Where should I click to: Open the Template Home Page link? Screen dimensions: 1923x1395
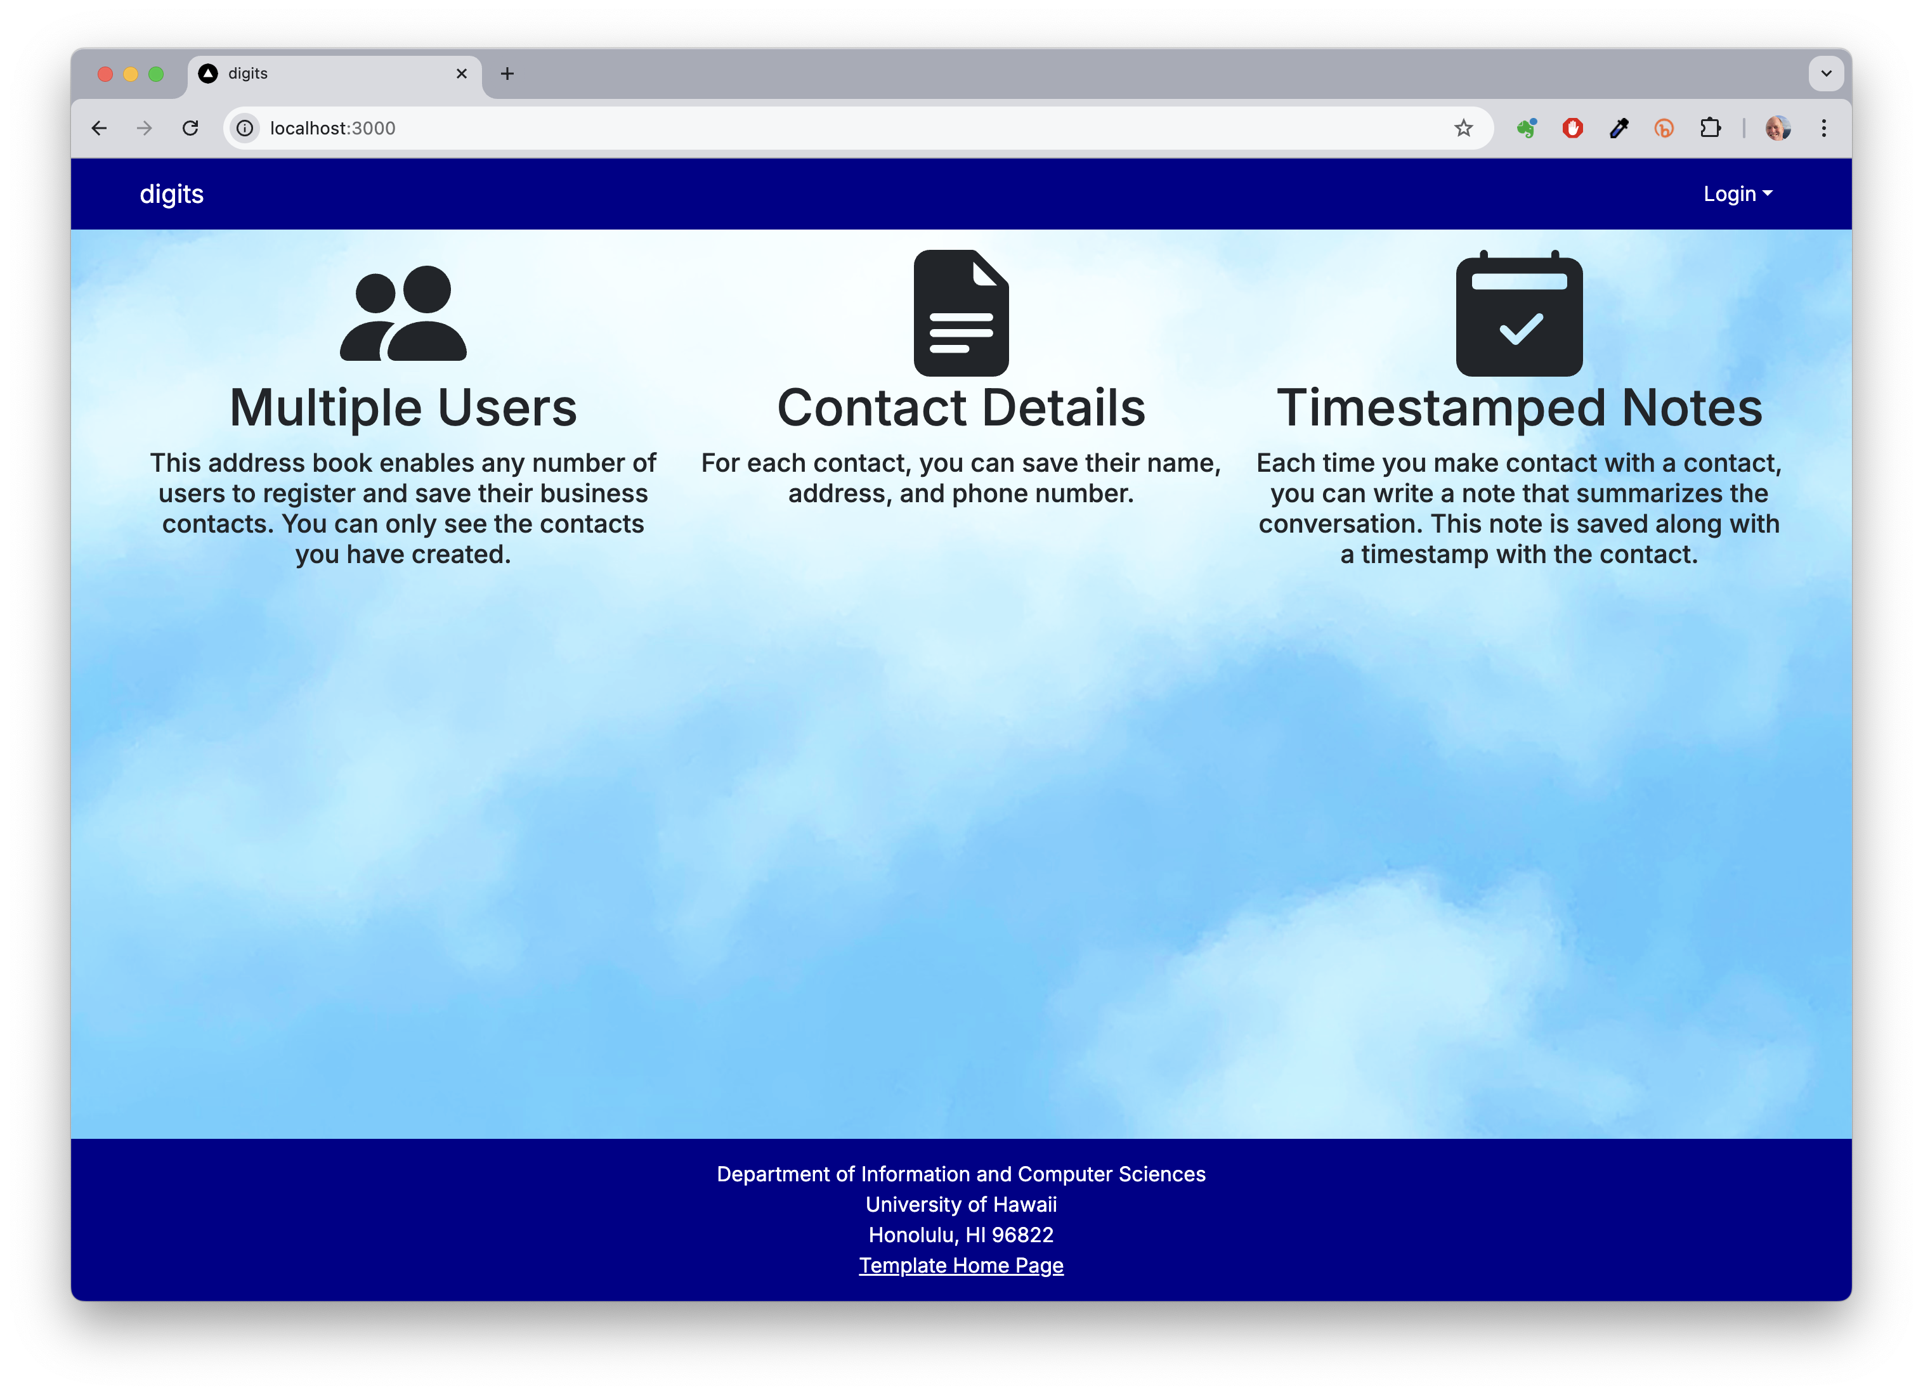pos(961,1266)
